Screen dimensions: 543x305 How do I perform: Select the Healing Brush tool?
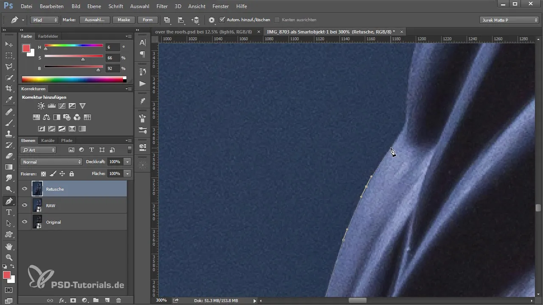[x=9, y=111]
